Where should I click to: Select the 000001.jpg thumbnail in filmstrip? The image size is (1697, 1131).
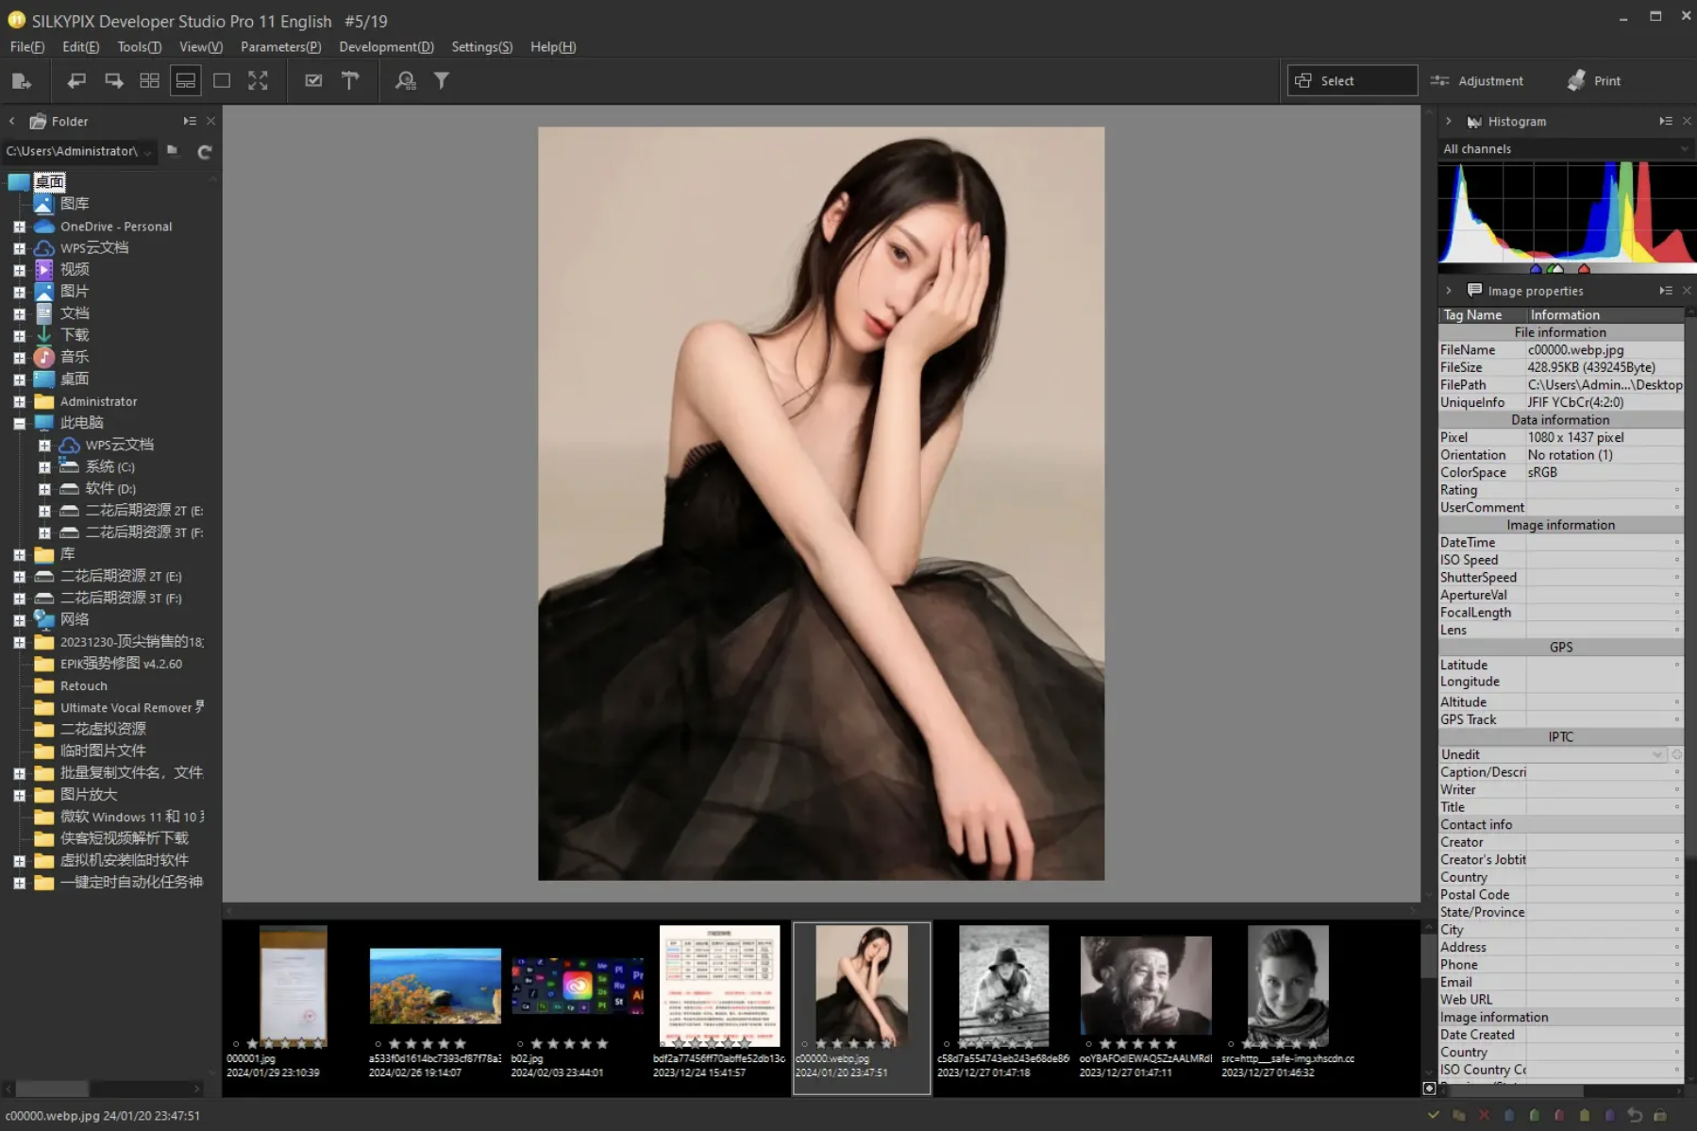point(293,987)
